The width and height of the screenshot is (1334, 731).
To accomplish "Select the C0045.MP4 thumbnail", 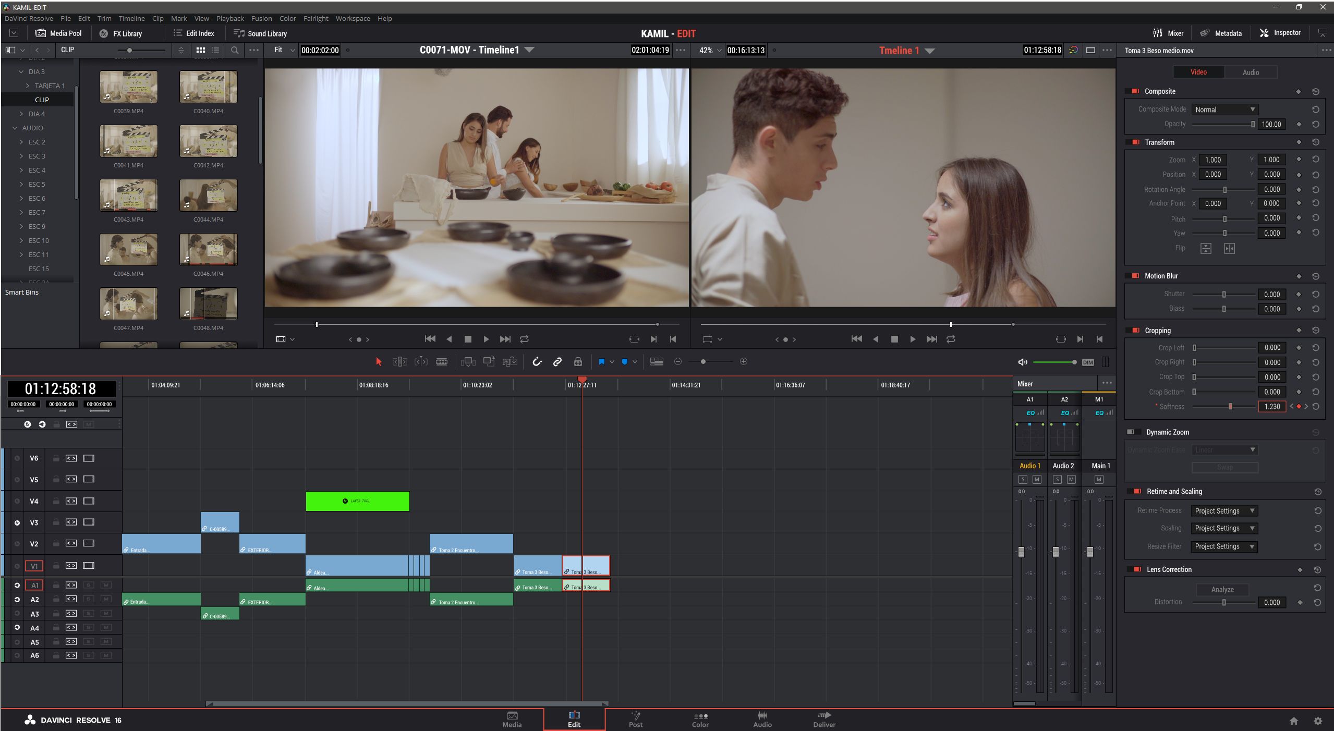I will pyautogui.click(x=128, y=249).
